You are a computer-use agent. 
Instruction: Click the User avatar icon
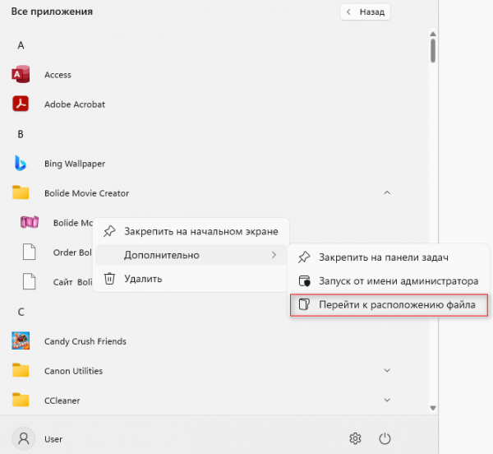tap(24, 438)
